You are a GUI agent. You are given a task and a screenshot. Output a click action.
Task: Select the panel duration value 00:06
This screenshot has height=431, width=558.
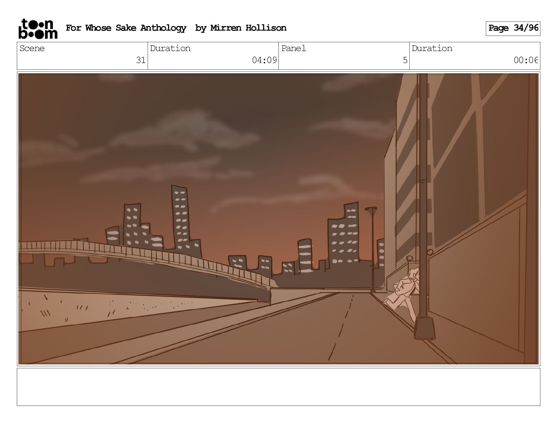tap(526, 60)
